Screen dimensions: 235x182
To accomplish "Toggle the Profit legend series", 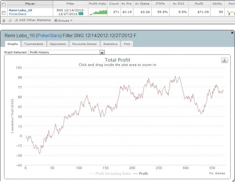I will (140, 174).
